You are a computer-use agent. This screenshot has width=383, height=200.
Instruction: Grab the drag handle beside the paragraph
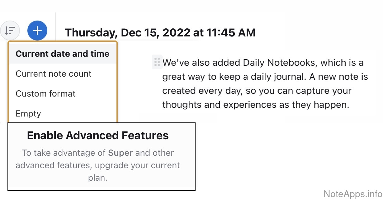tap(157, 62)
